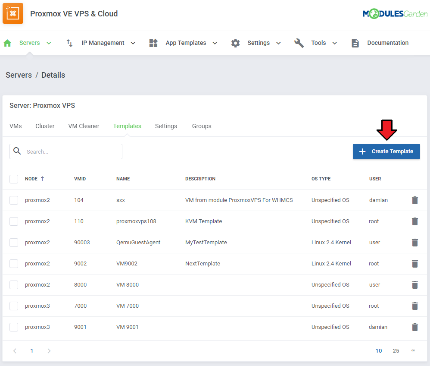Click the search magnifier icon

point(17,151)
